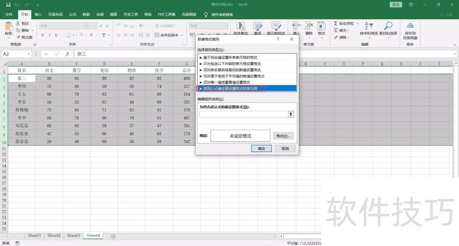Click the formula input field in dialog
The width and height of the screenshot is (459, 246).
pos(243,114)
